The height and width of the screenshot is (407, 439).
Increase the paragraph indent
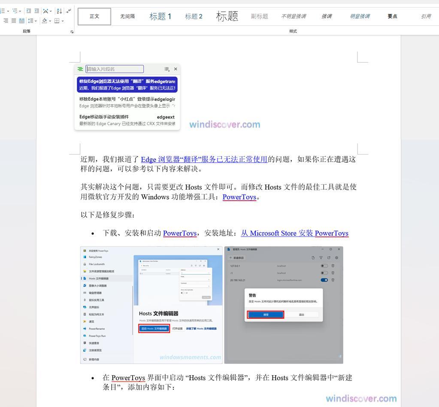click(36, 11)
